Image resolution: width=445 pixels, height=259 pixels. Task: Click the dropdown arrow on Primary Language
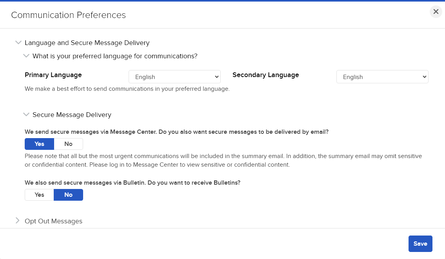pos(216,77)
